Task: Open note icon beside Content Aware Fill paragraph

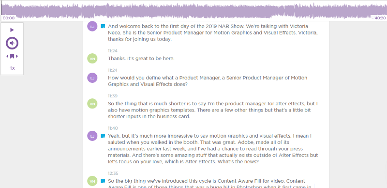Action: (x=103, y=181)
